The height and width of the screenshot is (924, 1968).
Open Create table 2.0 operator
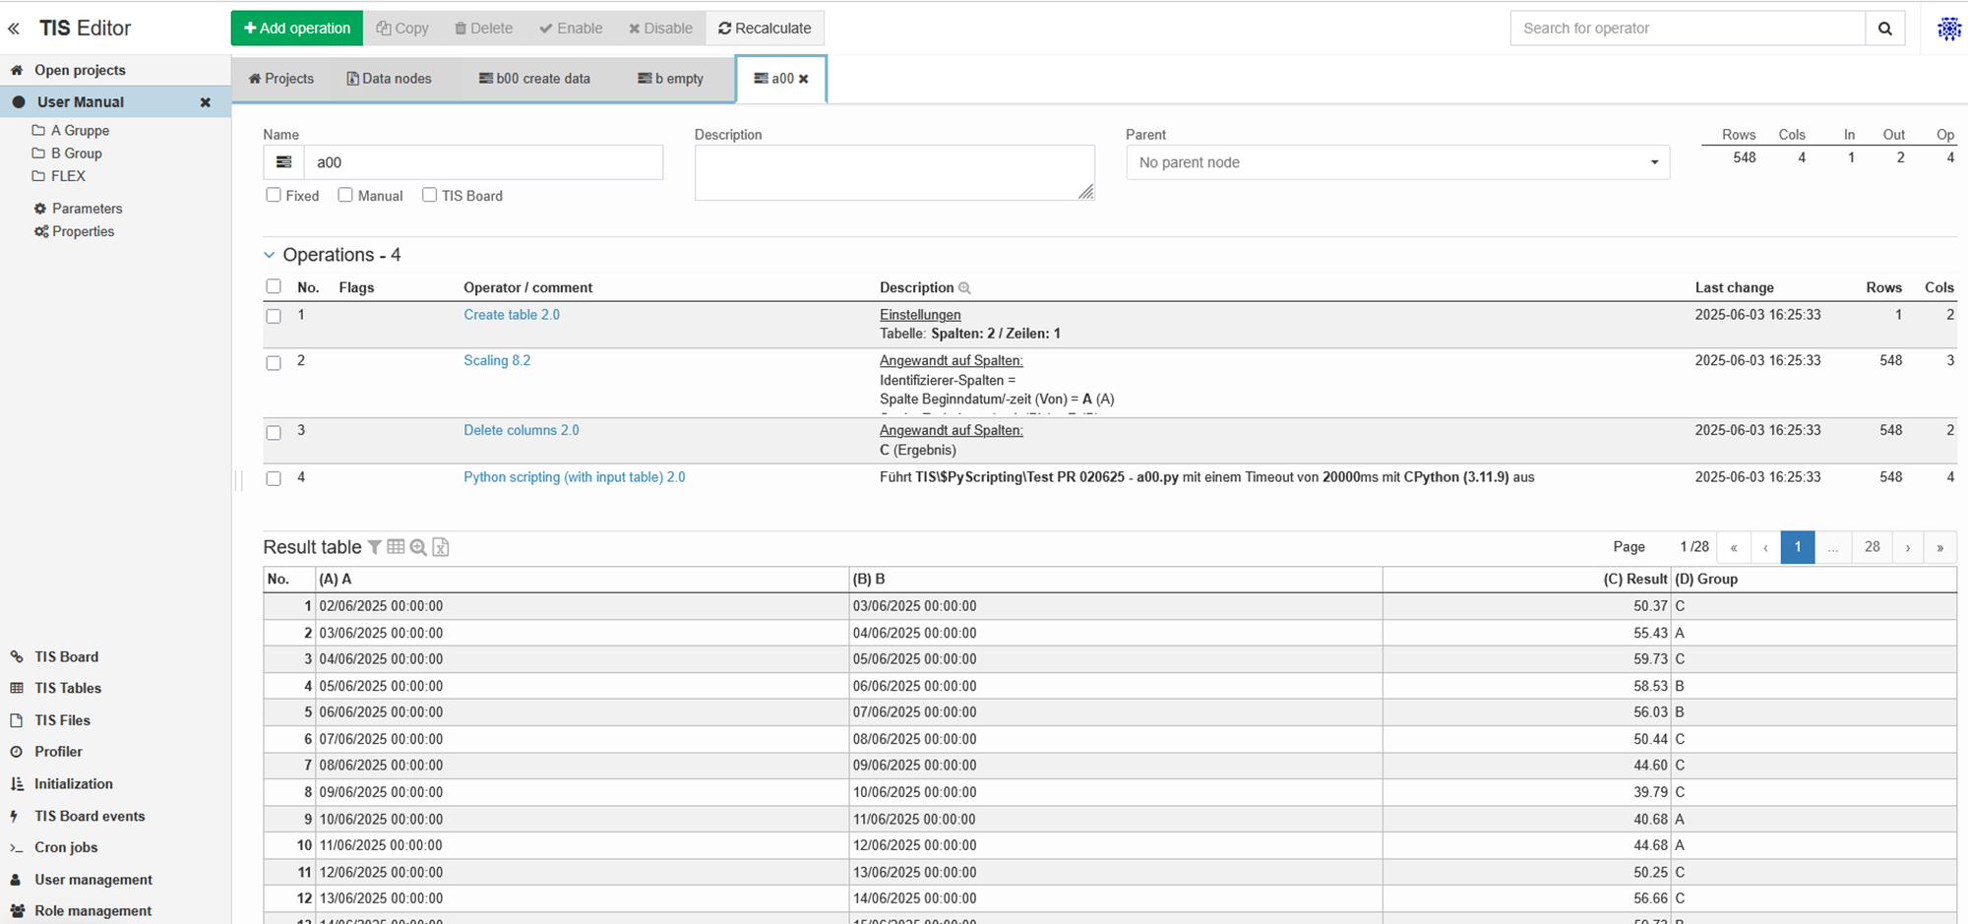click(x=512, y=315)
